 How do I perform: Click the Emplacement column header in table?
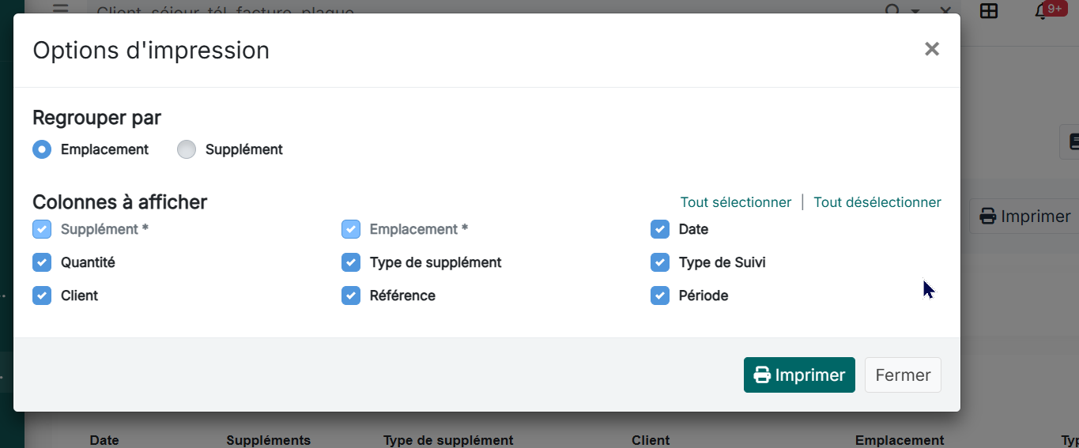pos(900,440)
